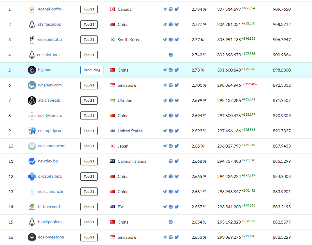312x245 pixels.
Task: Open eosflytomars Telegram icon
Action: [x=165, y=115]
